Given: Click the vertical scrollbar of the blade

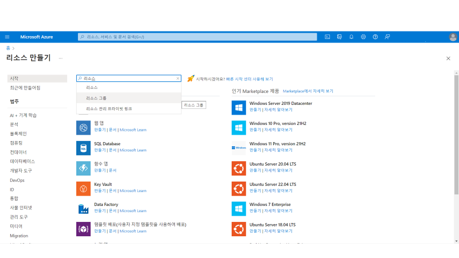Looking at the screenshot, I should 456,135.
